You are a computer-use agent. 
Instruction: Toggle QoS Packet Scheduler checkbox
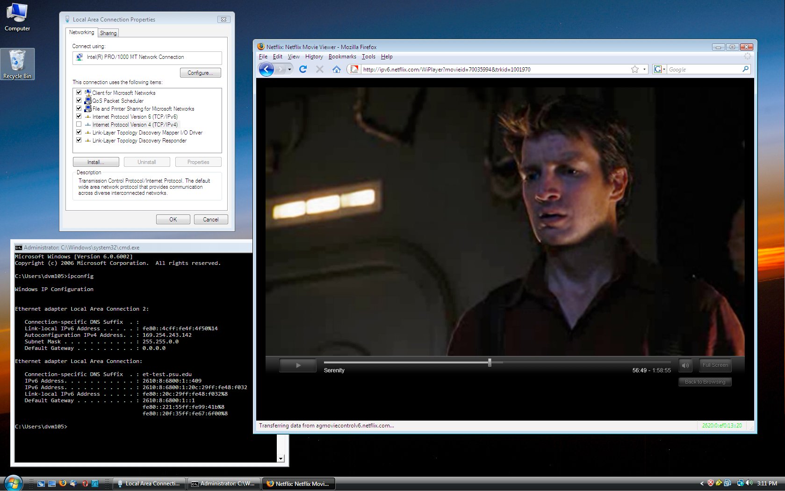tap(79, 100)
